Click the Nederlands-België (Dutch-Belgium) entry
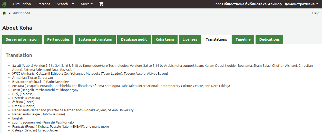This screenshot has height=133, width=322. [38, 114]
